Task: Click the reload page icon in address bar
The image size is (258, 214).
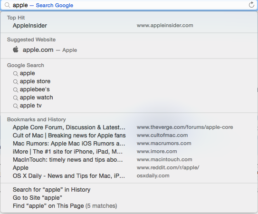Action: coord(251,5)
